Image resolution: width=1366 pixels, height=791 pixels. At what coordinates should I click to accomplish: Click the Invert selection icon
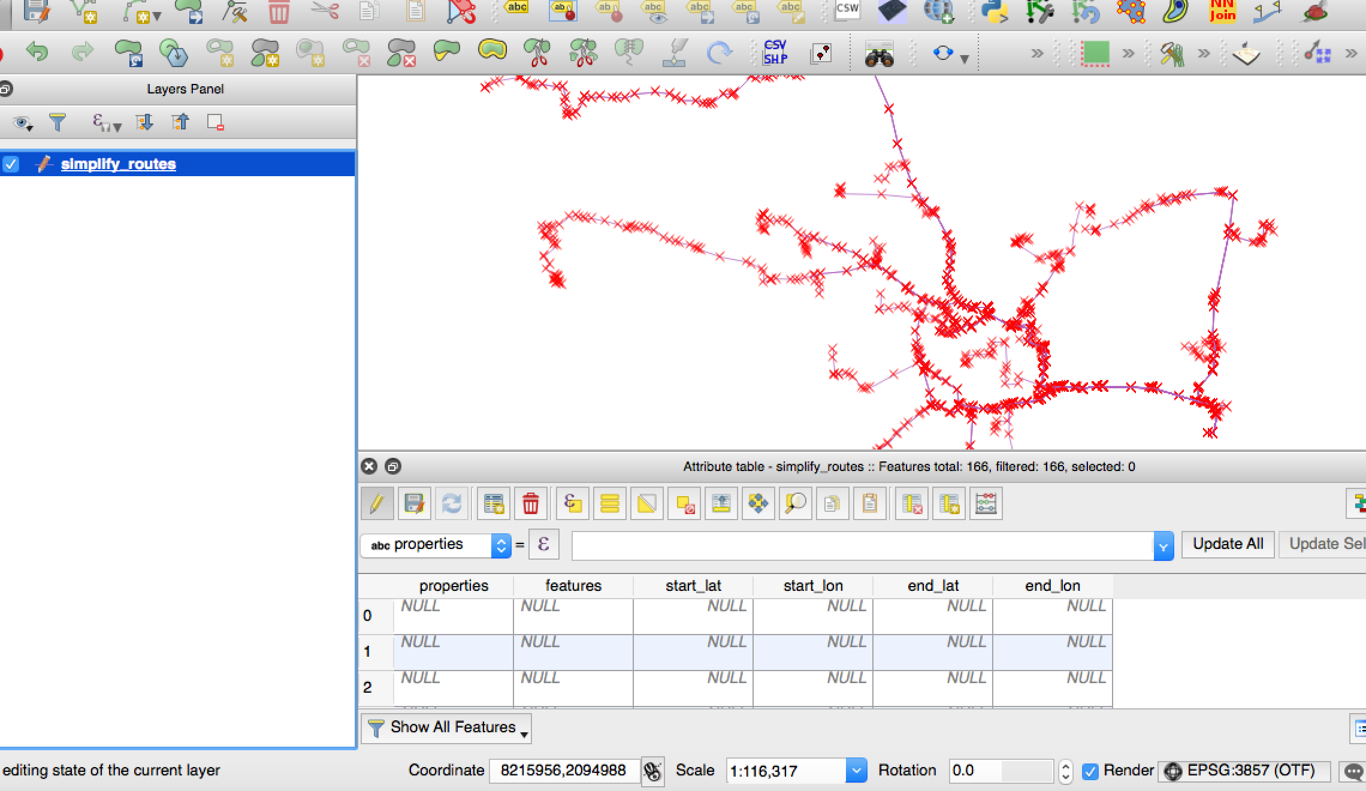(646, 503)
